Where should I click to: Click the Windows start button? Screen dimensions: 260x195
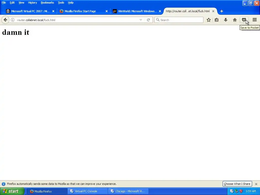click(x=12, y=191)
